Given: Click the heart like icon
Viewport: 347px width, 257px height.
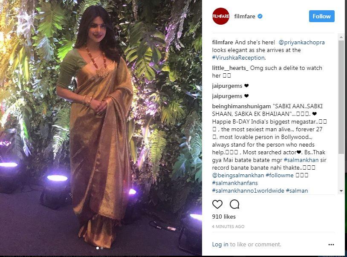Looking at the screenshot, I should (217, 204).
